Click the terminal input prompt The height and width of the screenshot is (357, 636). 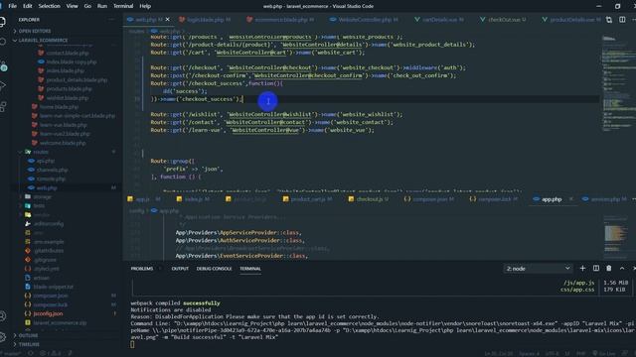coord(132,344)
